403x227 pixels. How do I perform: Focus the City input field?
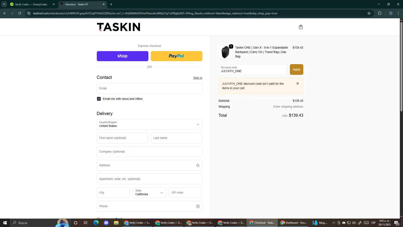click(x=113, y=193)
